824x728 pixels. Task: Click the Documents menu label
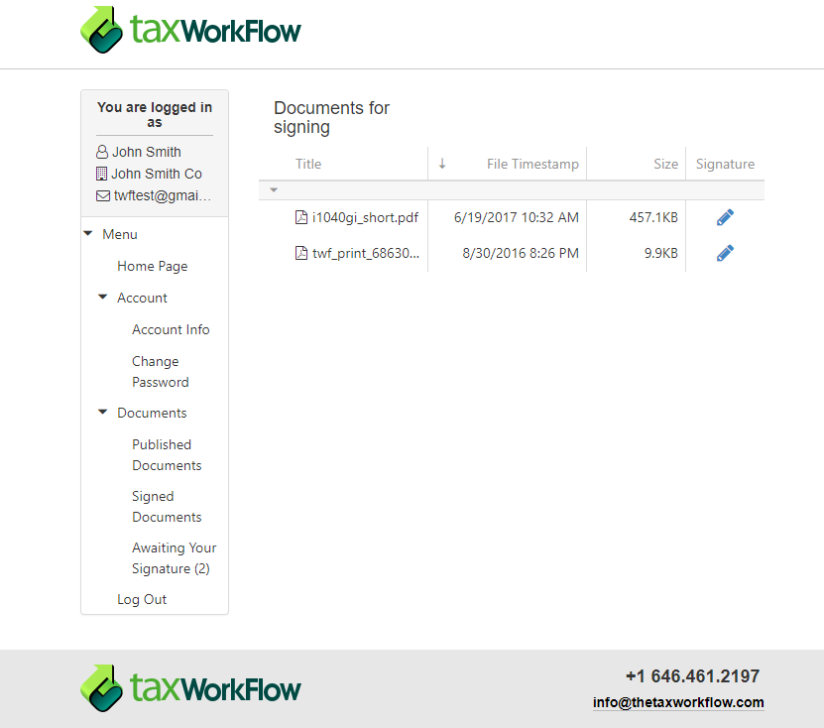(152, 413)
